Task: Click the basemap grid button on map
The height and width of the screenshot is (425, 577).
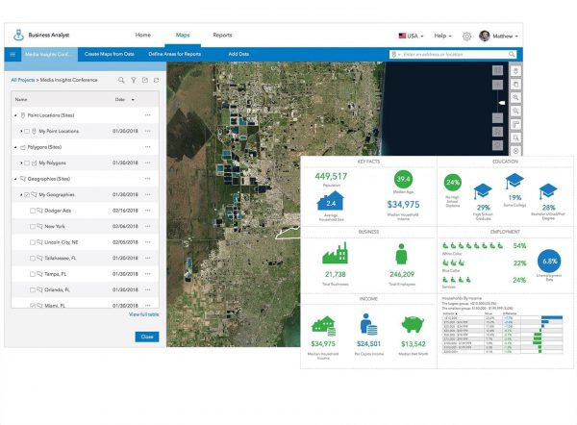Action: (497, 70)
